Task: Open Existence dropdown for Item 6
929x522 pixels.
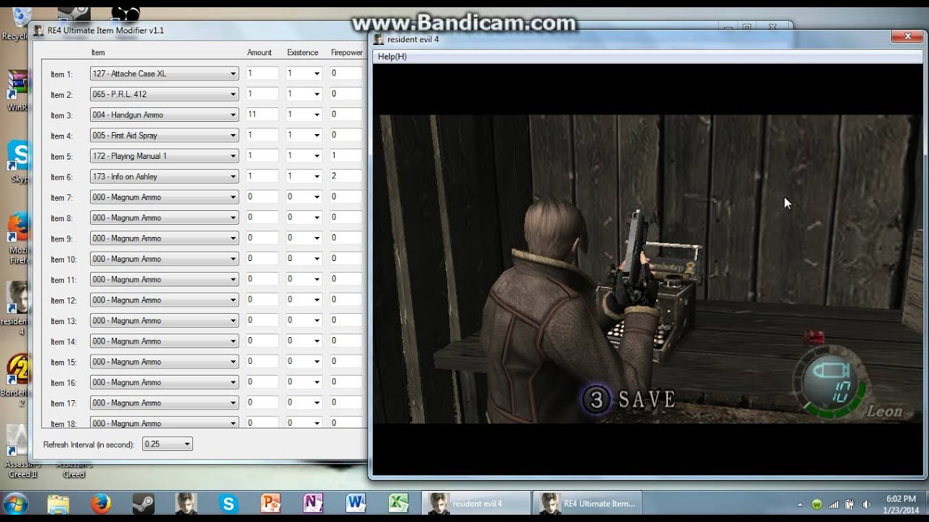Action: tap(303, 176)
